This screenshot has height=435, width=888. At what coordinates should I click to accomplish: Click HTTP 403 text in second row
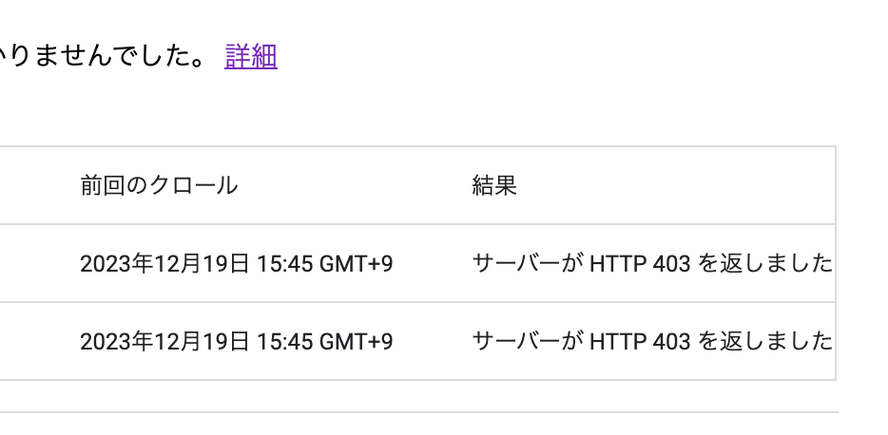(640, 342)
